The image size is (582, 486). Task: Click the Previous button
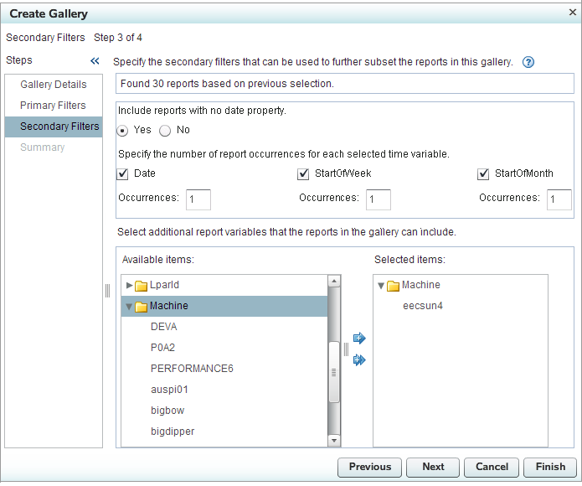pos(369,467)
